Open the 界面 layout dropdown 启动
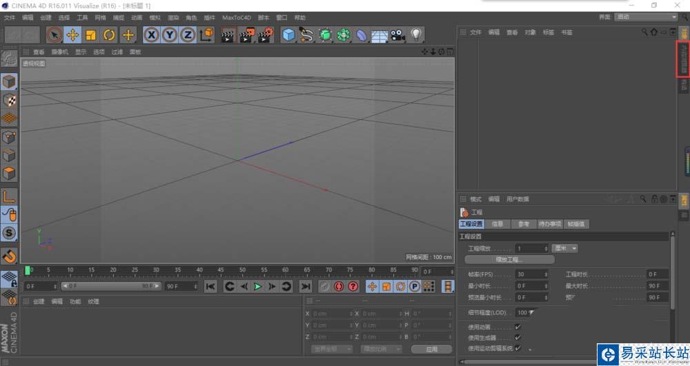This screenshot has width=690, height=366. pyautogui.click(x=645, y=17)
